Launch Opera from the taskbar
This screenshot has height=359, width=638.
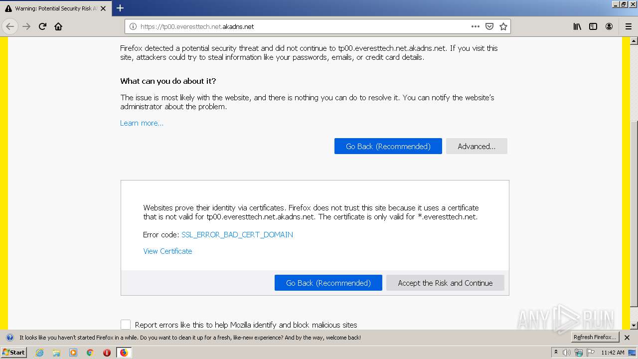point(107,353)
